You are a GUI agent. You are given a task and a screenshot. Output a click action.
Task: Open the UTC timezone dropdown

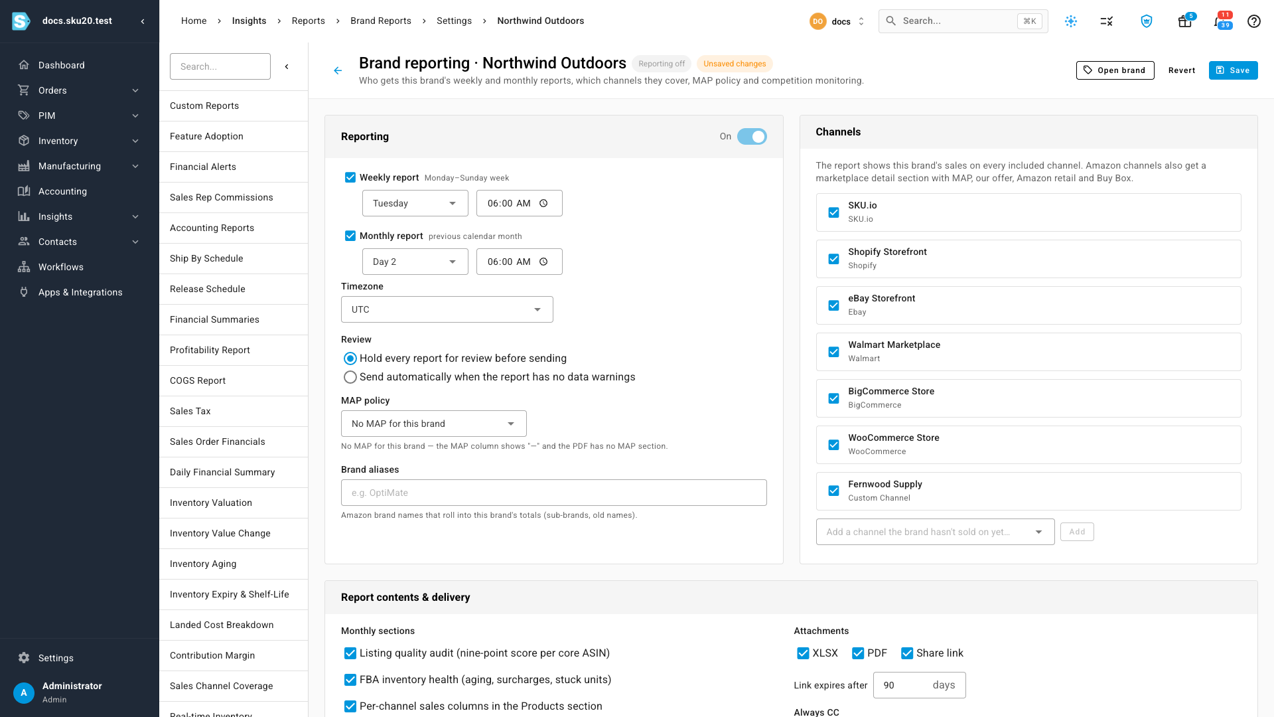[447, 309]
